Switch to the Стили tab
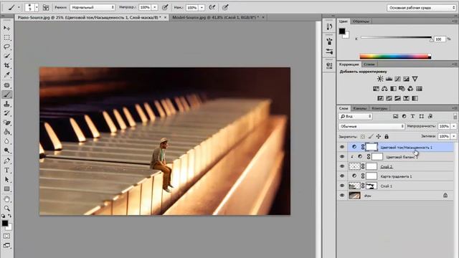Image resolution: width=459 pixels, height=258 pixels. click(369, 64)
